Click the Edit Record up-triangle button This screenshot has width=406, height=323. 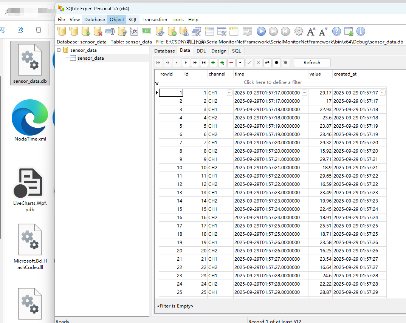click(240, 63)
